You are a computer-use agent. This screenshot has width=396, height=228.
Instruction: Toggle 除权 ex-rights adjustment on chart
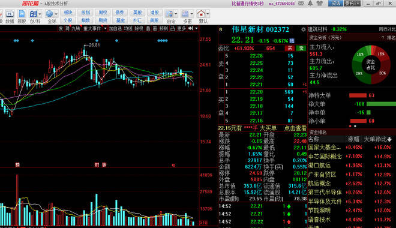tap(139, 29)
